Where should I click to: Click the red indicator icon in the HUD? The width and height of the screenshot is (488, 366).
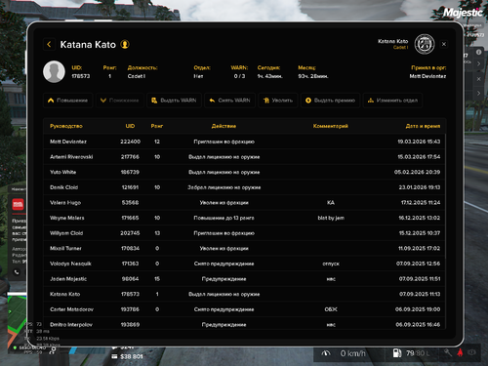[x=460, y=352]
